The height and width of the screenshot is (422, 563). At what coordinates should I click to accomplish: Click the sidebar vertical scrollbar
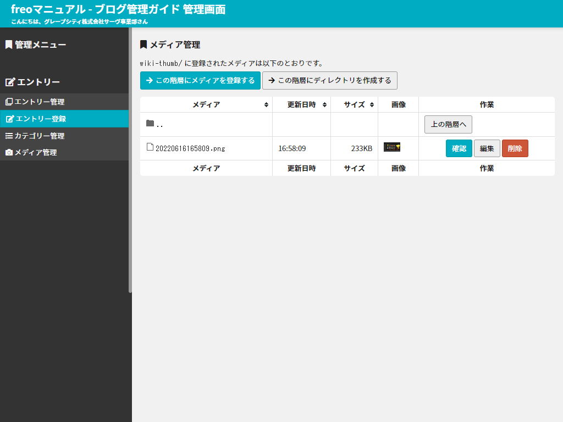pyautogui.click(x=130, y=160)
